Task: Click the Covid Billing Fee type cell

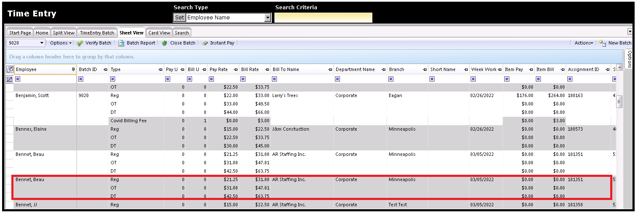Action: tap(137, 121)
